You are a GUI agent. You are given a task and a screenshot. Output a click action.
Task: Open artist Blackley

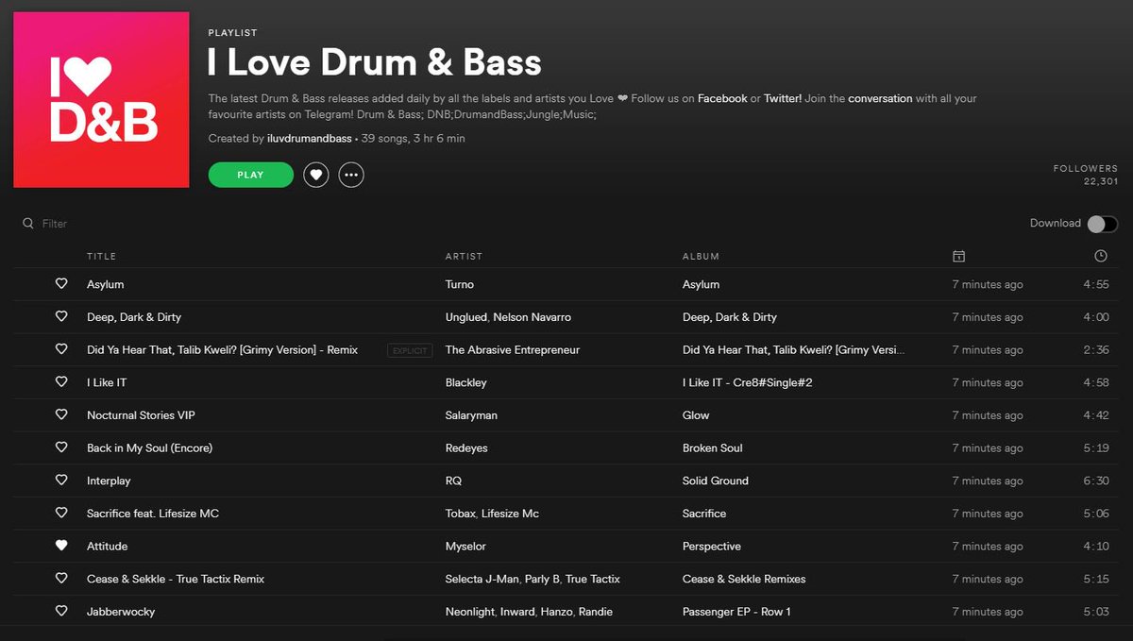pyautogui.click(x=466, y=382)
